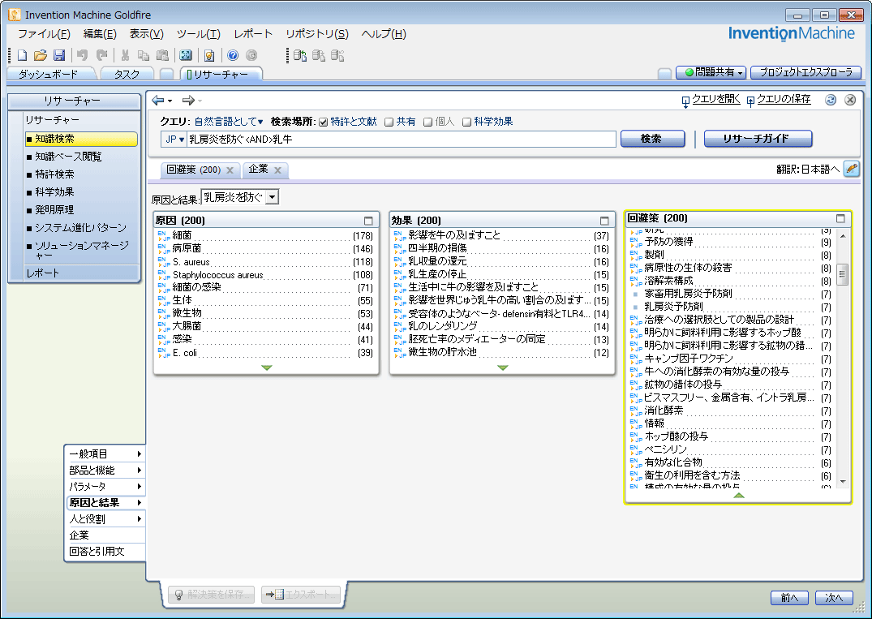Open the リサーチガイド button
Screen dimensions: 872x619
pyautogui.click(x=758, y=139)
